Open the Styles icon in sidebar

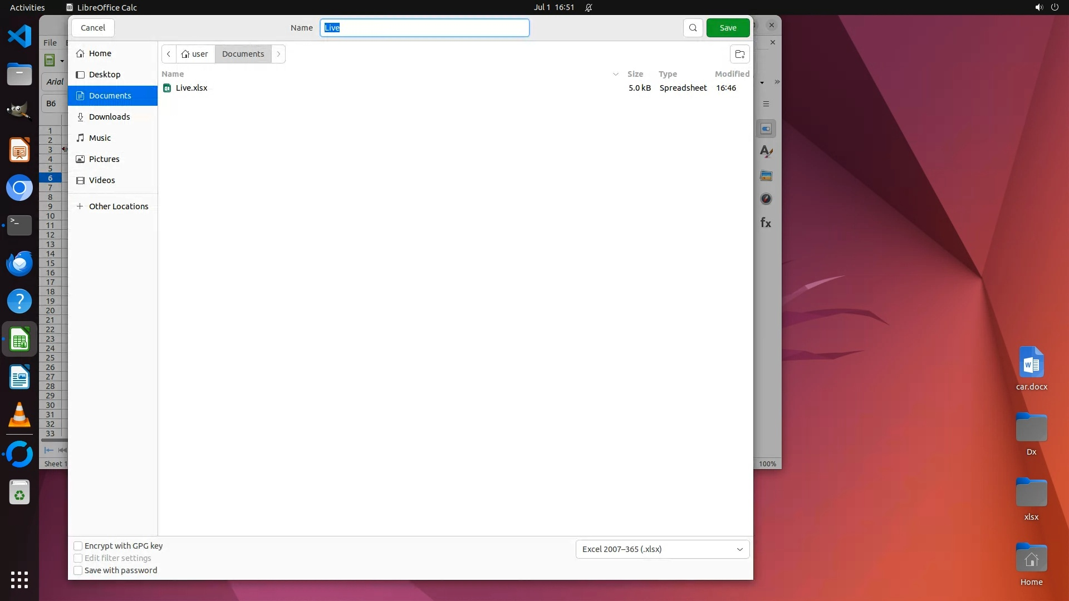(766, 151)
